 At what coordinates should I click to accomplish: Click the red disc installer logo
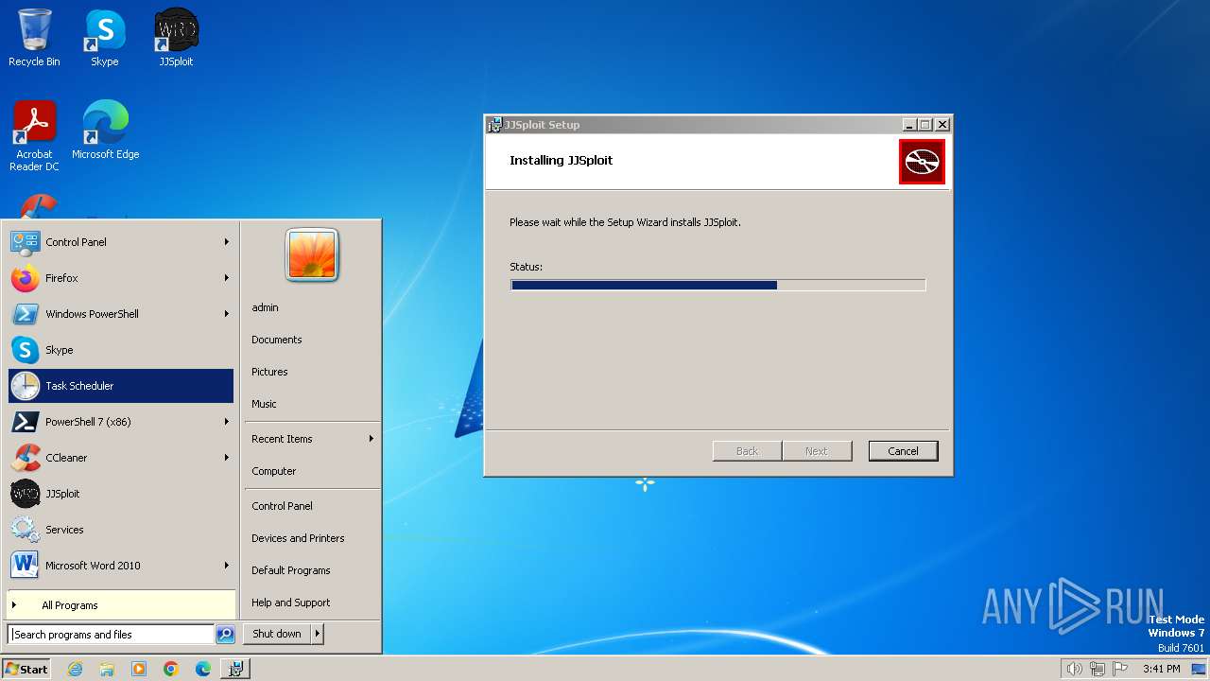pos(922,162)
